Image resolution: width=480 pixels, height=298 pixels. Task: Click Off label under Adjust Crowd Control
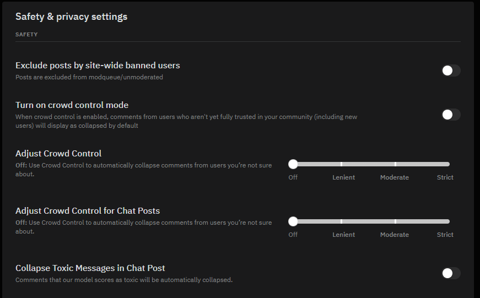click(x=293, y=177)
